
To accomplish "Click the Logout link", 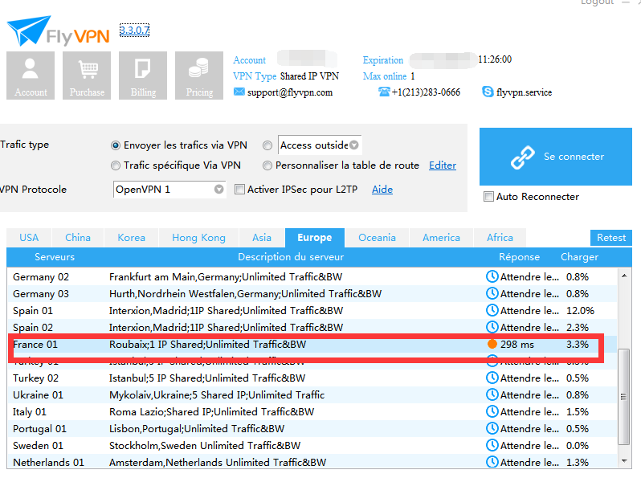I will coord(598,2).
